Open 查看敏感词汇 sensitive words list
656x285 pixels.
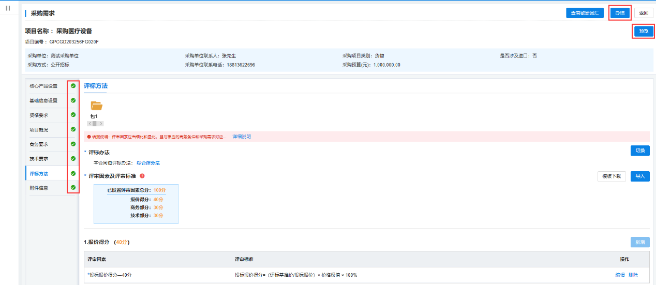click(585, 13)
